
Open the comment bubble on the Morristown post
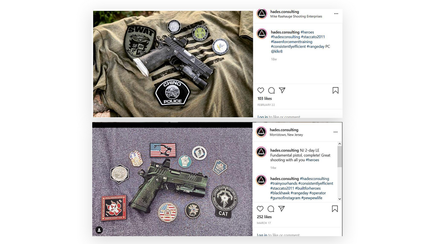pos(271,209)
